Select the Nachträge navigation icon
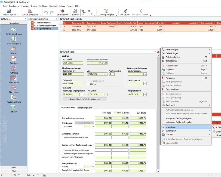 13,88
